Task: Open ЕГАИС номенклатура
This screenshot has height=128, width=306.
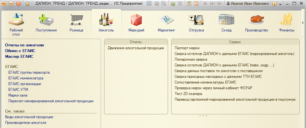Action: [x=26, y=78]
